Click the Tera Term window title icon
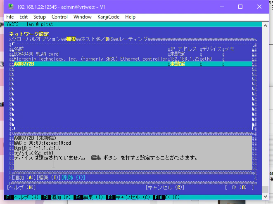 pyautogui.click(x=11, y=7)
